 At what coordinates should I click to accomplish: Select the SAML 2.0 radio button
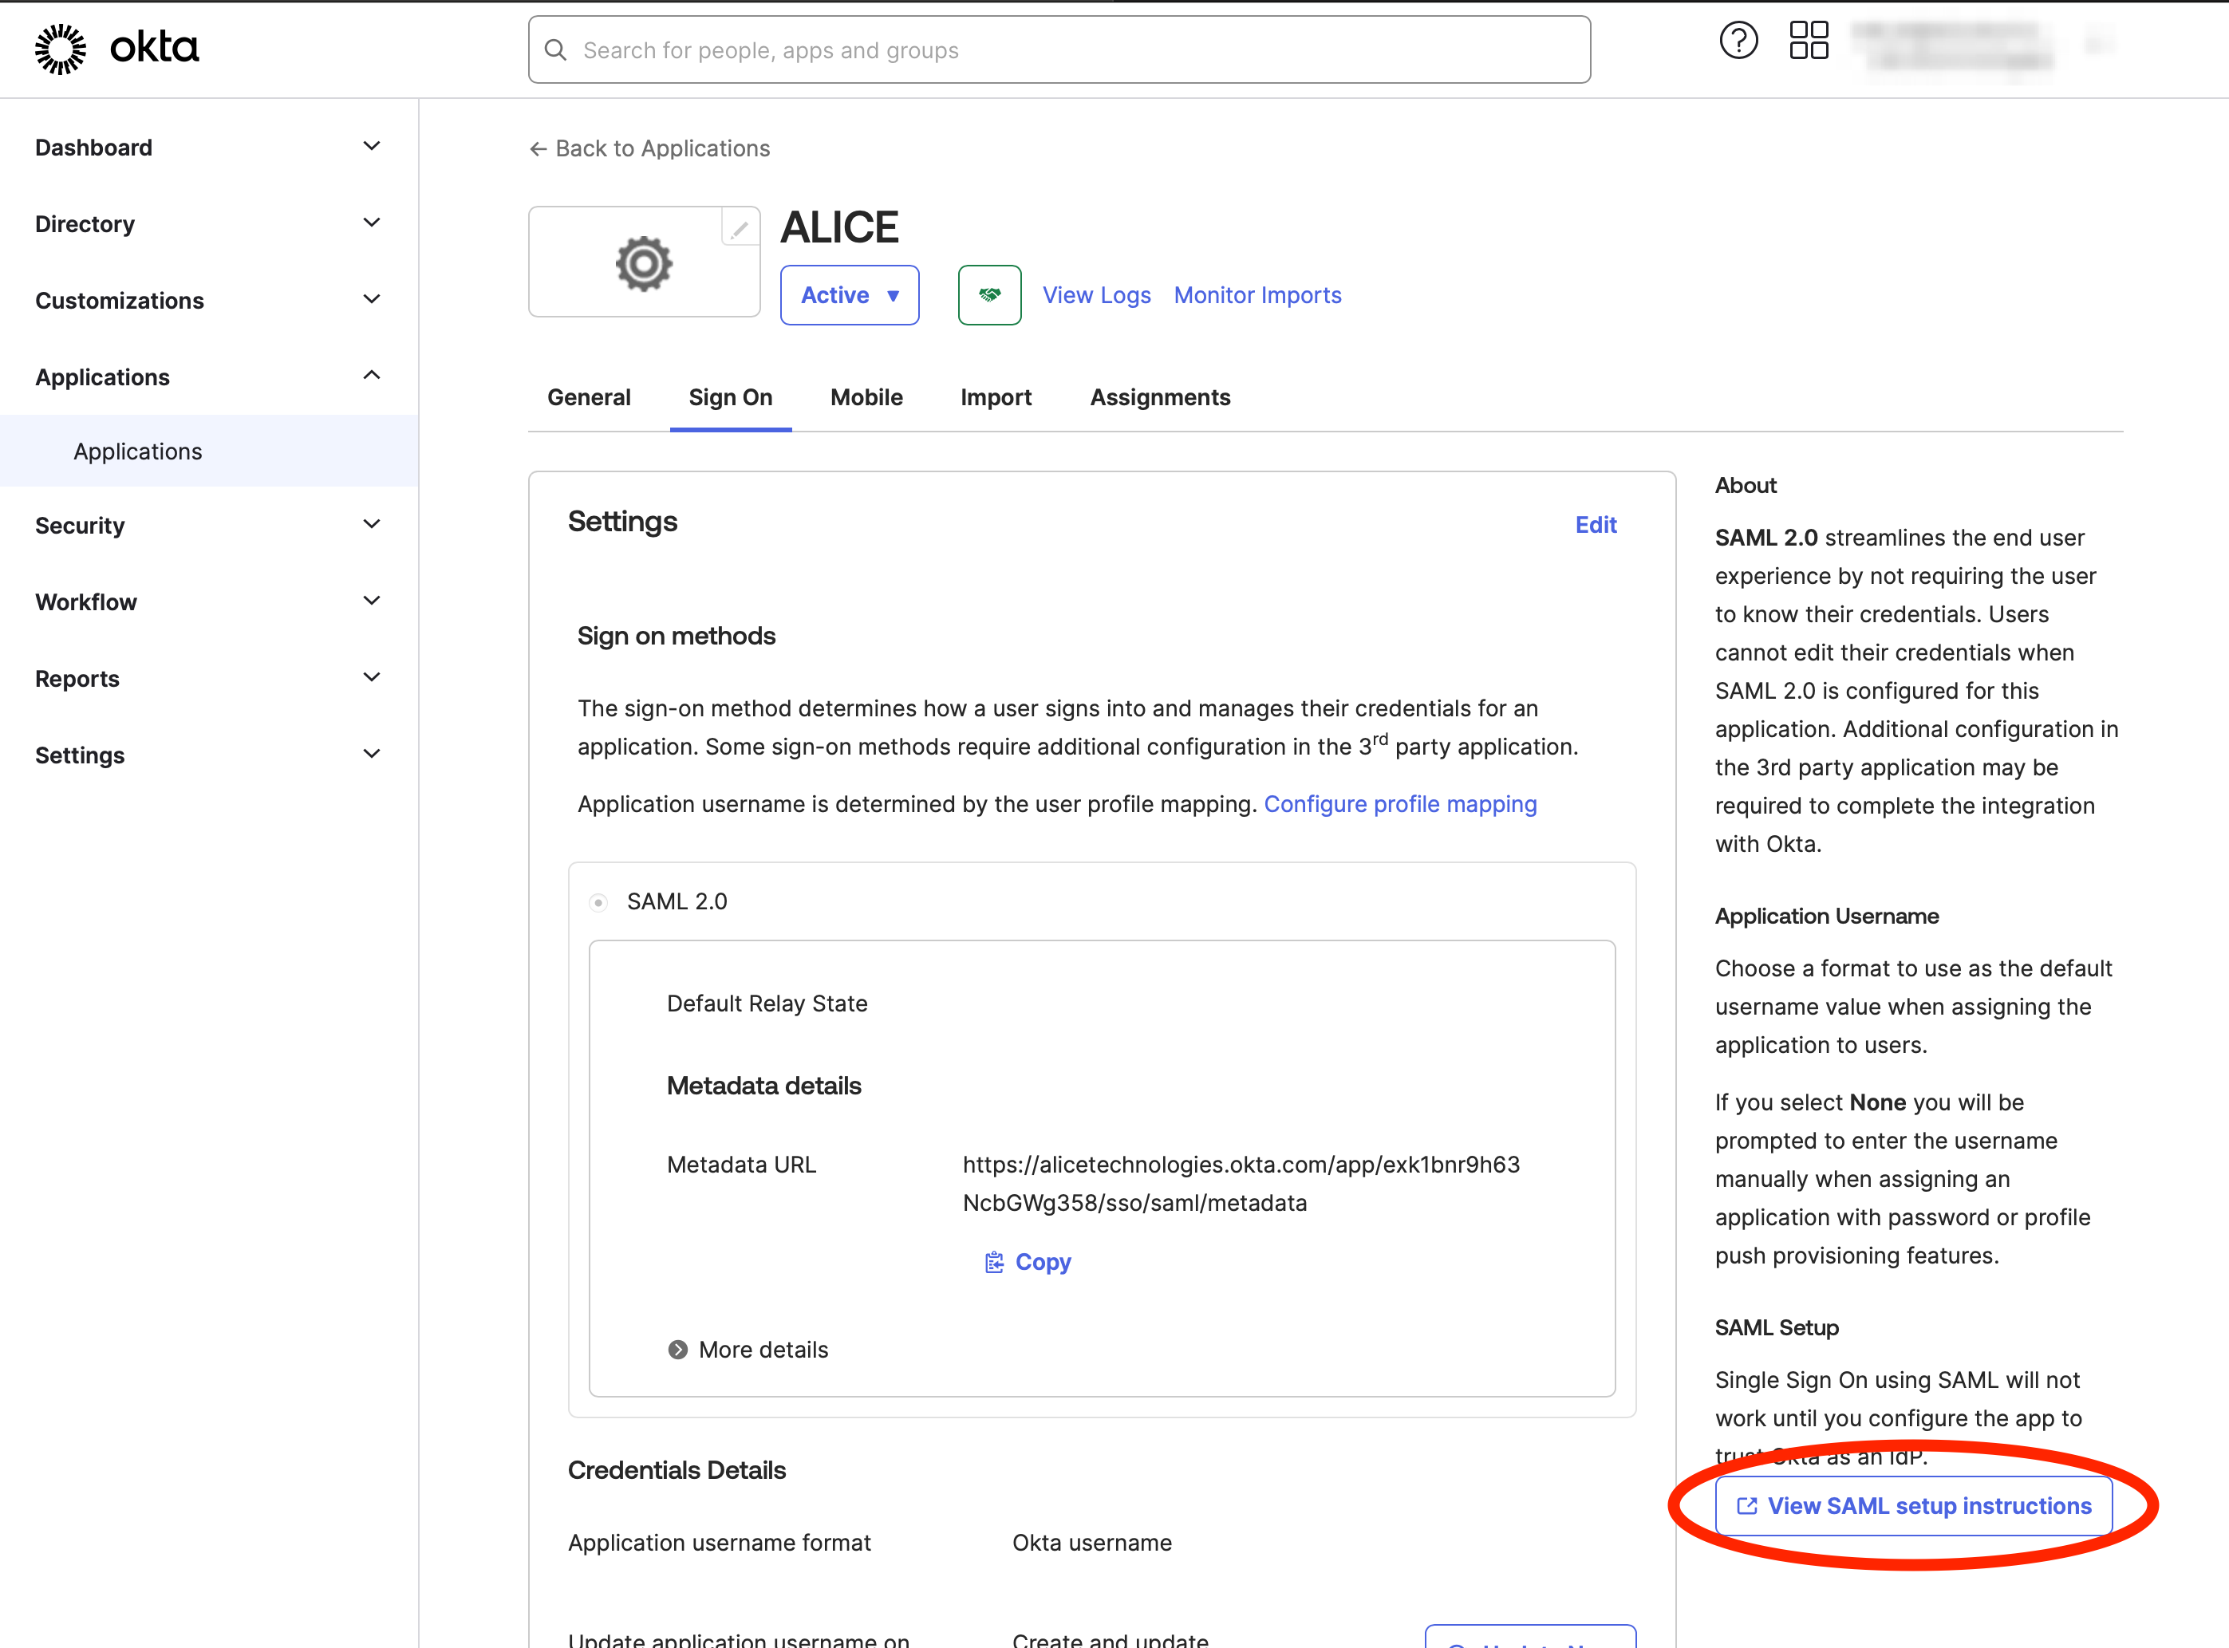pos(598,903)
